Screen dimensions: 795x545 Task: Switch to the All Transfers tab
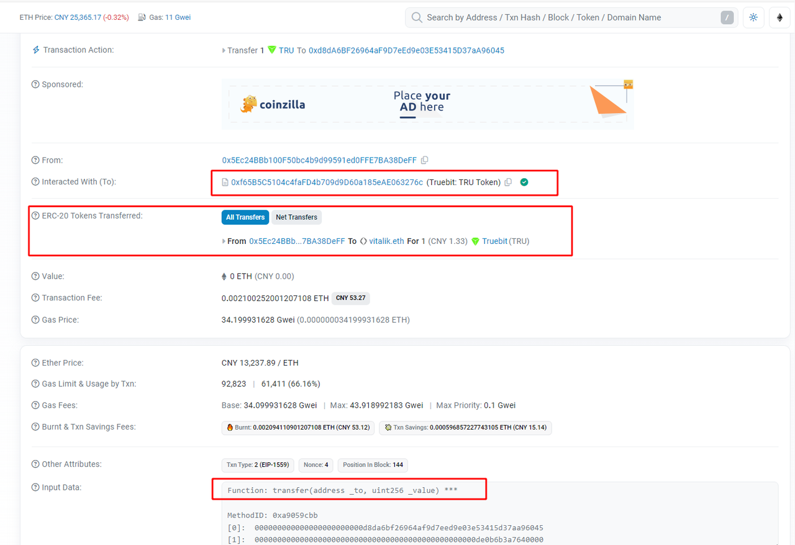point(245,217)
